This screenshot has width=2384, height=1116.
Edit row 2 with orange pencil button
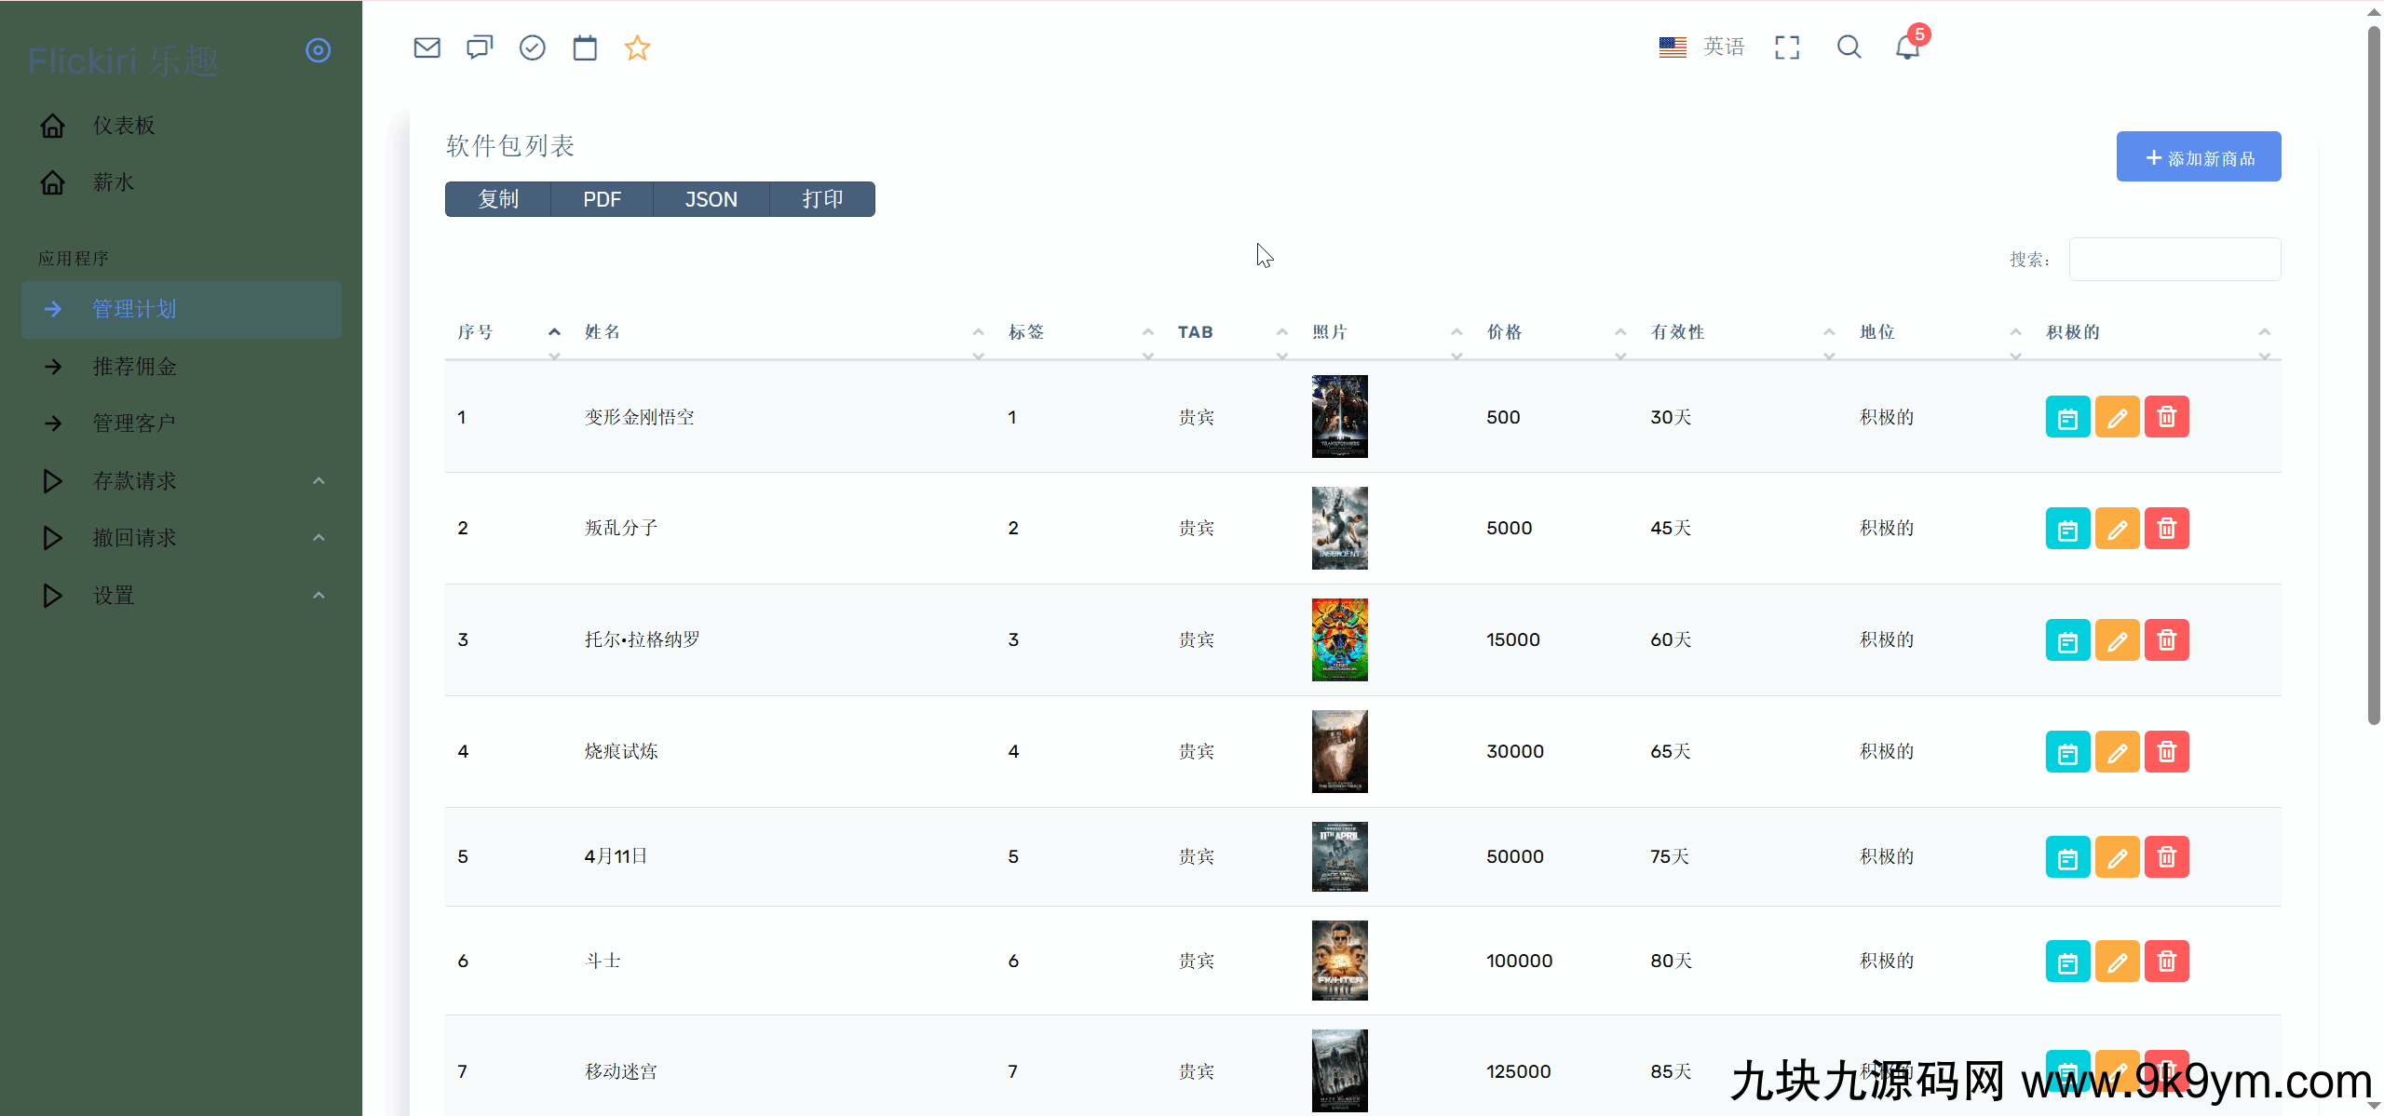[x=2117, y=529]
